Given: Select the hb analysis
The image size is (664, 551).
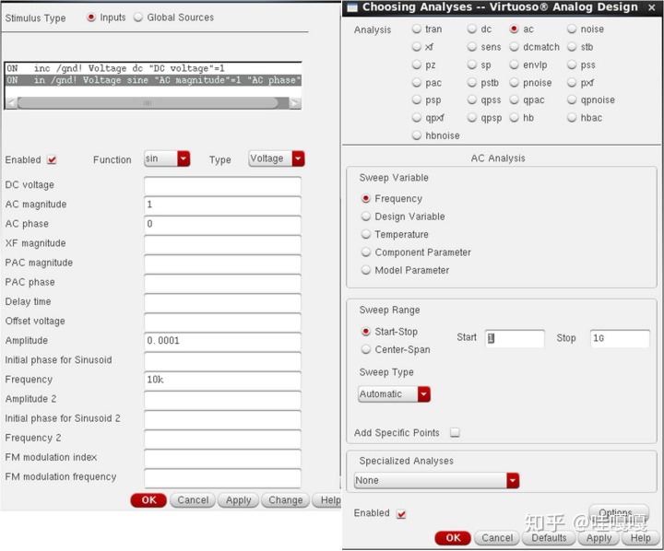Looking at the screenshot, I should 514,118.
